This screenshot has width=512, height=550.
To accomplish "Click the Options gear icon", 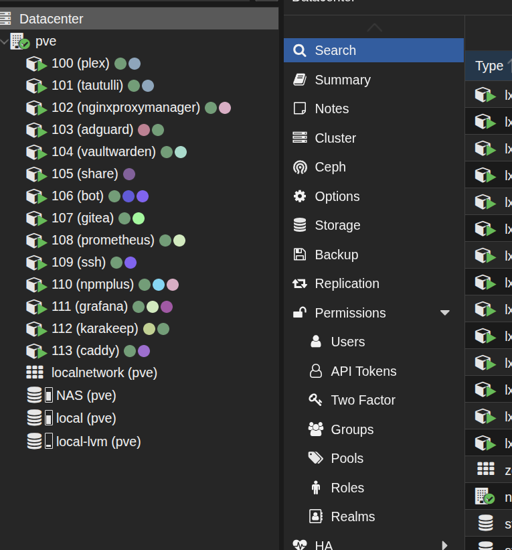I will 300,196.
